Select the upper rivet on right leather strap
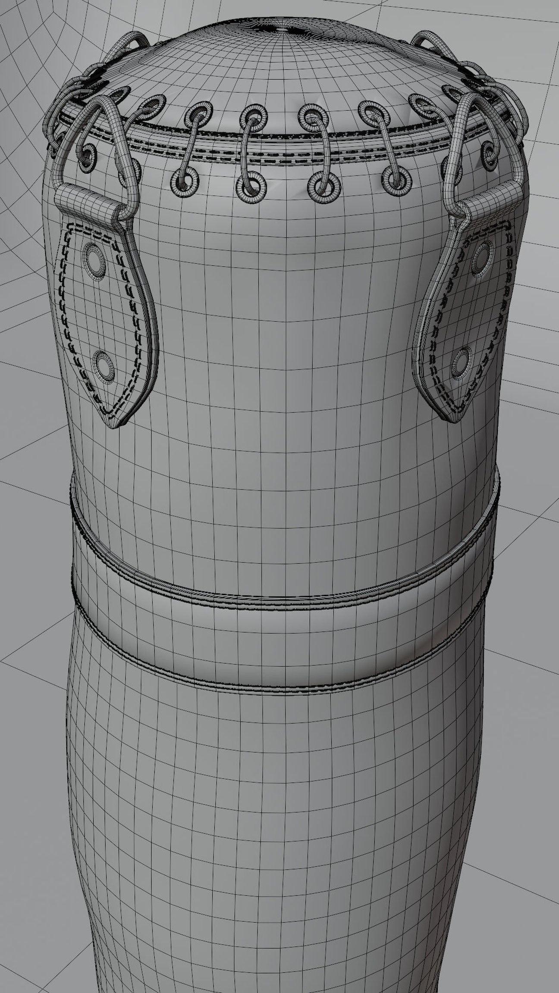The height and width of the screenshot is (993, 559). click(481, 258)
